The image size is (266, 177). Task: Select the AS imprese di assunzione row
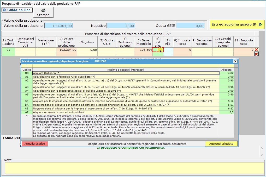(x=126, y=109)
